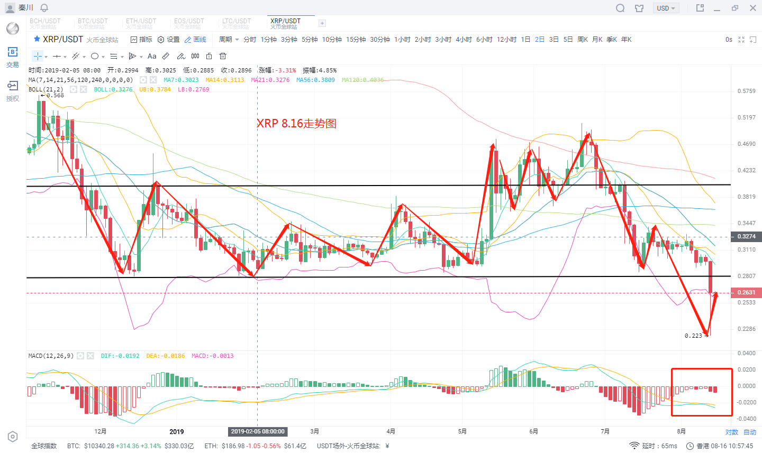This screenshot has height=453, width=762.
Task: Select the ellipse shape tool
Action: click(x=95, y=56)
